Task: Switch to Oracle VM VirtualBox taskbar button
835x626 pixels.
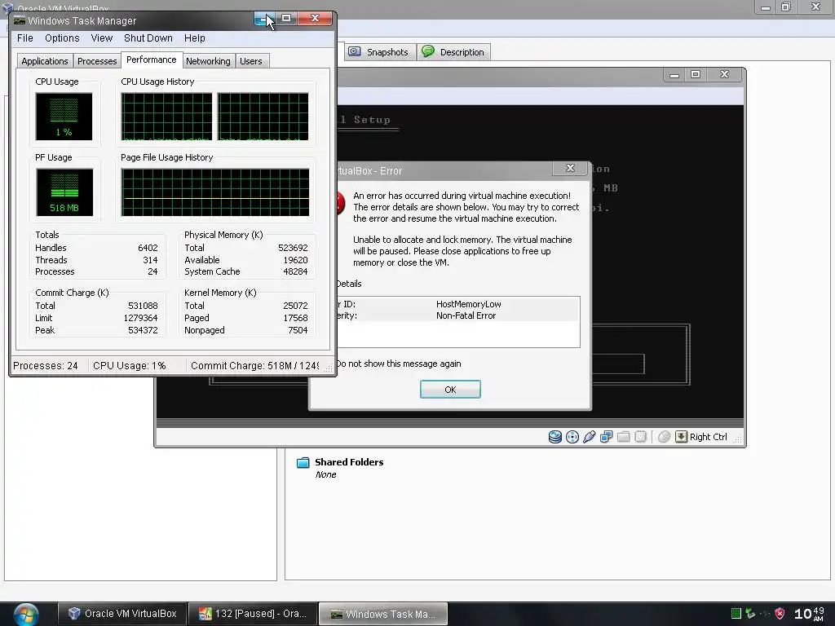Action: (x=122, y=614)
